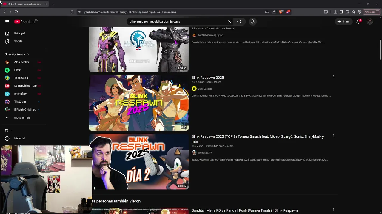This screenshot has width=382, height=214.
Task: Click Platzi channel avatar icon
Action: (7, 70)
